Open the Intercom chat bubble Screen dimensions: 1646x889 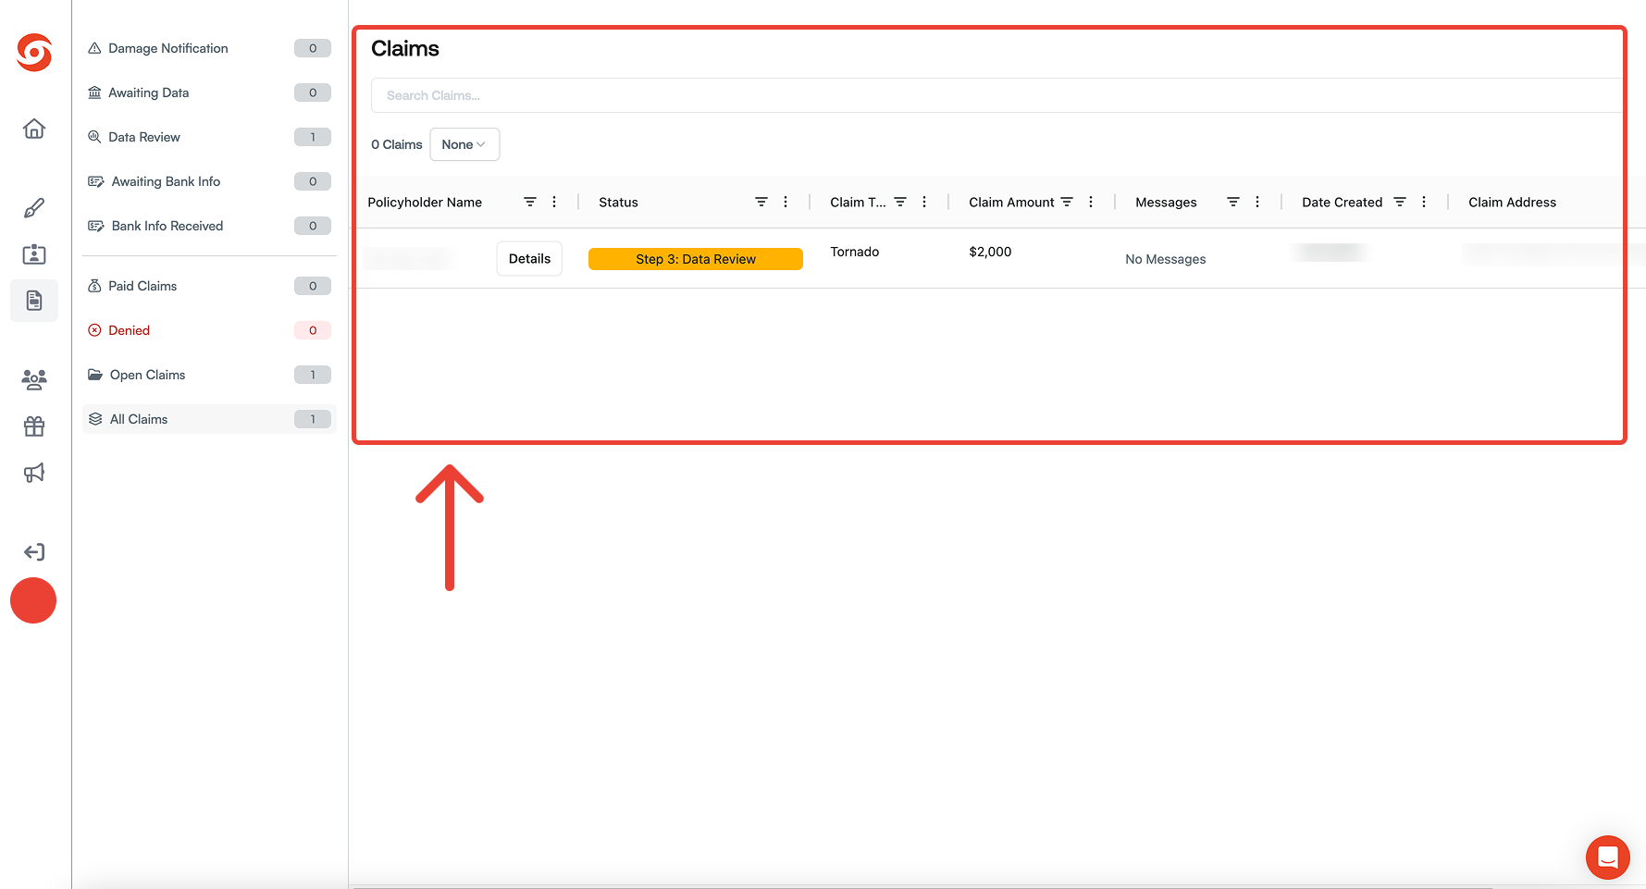(x=1607, y=858)
